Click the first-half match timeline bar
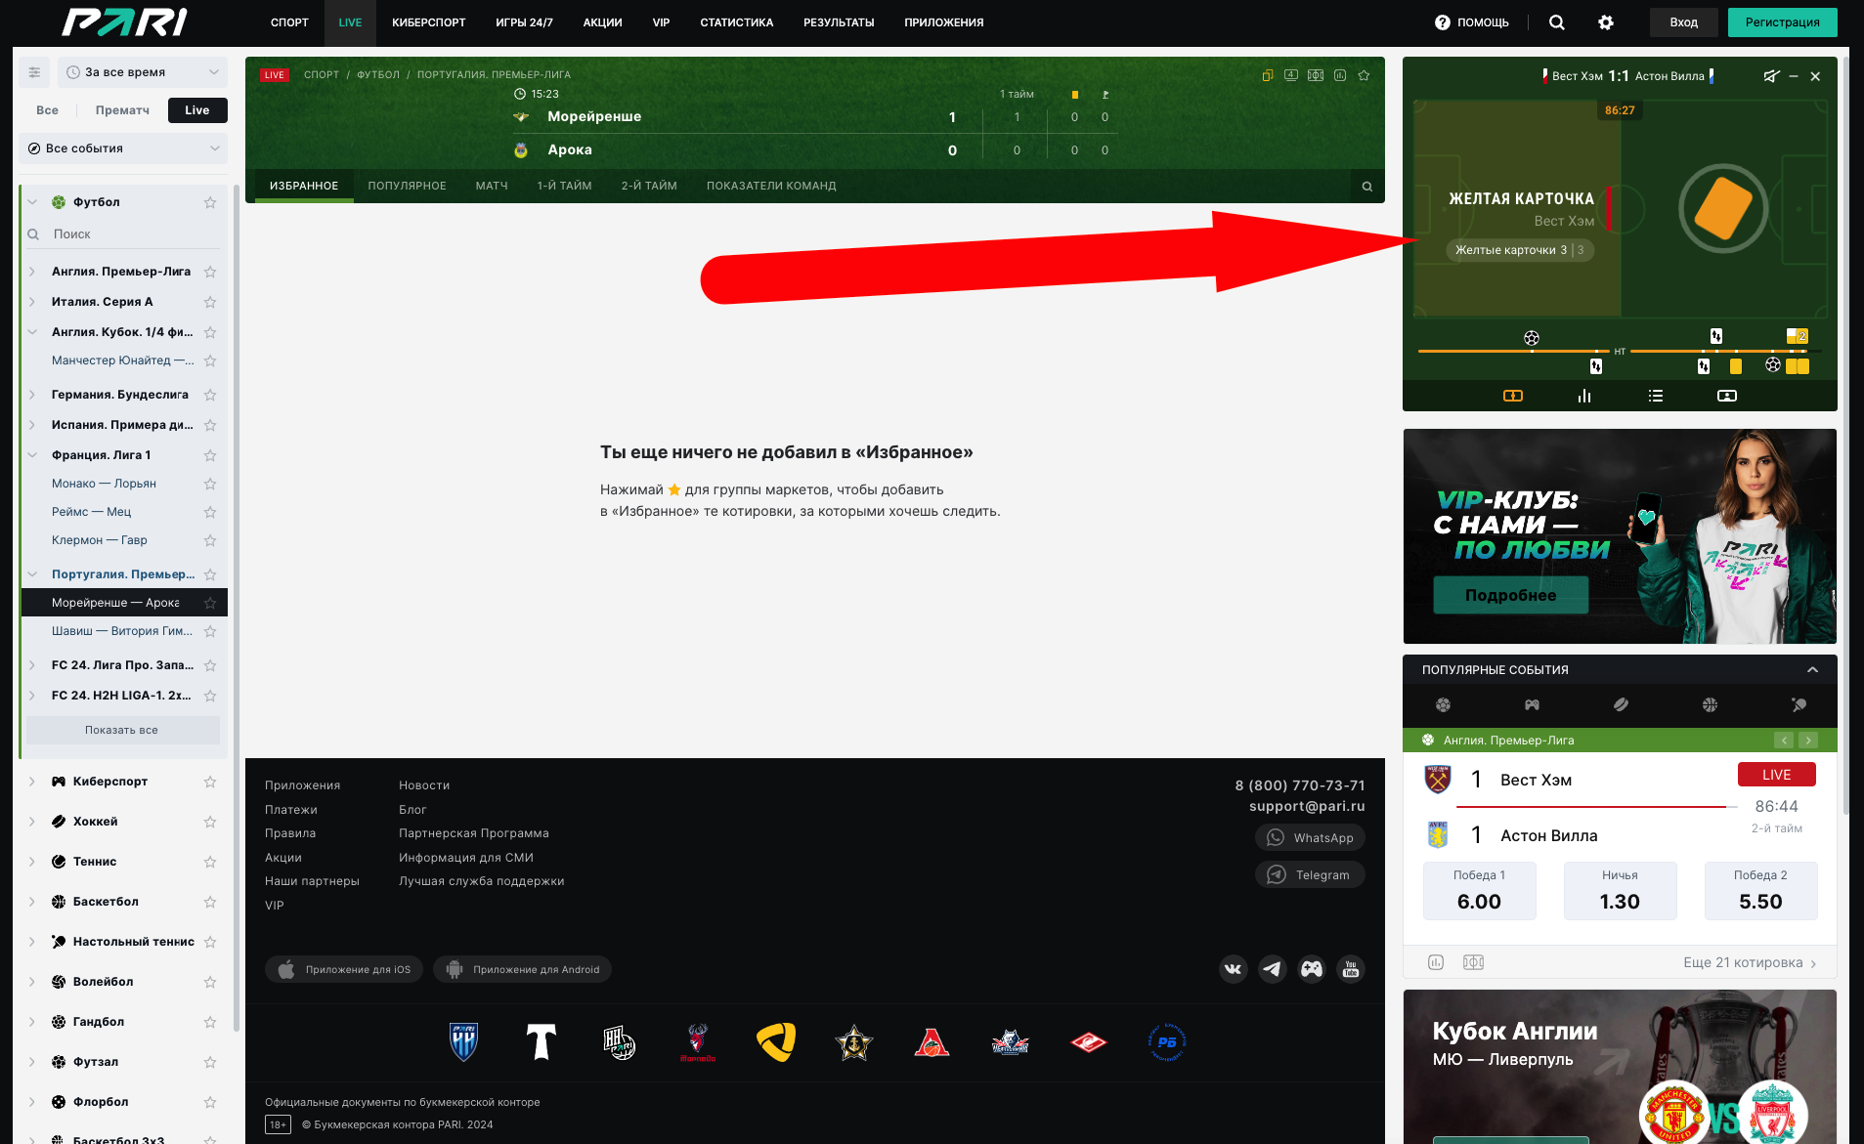 (x=1513, y=351)
